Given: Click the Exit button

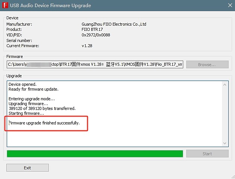Looking at the screenshot, I should click(28, 167).
